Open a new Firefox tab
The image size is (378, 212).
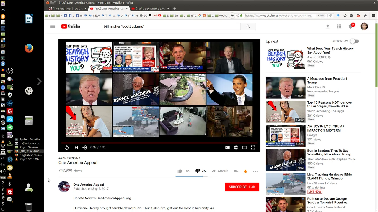[175, 9]
